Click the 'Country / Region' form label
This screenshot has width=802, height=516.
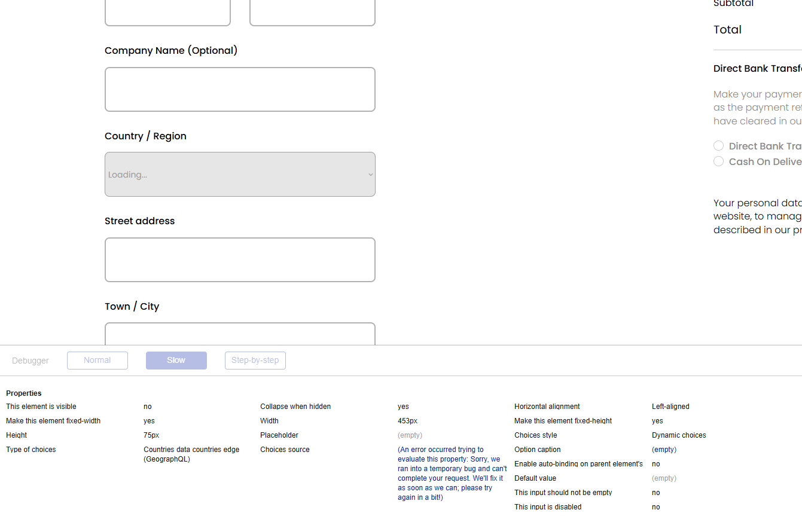click(145, 136)
